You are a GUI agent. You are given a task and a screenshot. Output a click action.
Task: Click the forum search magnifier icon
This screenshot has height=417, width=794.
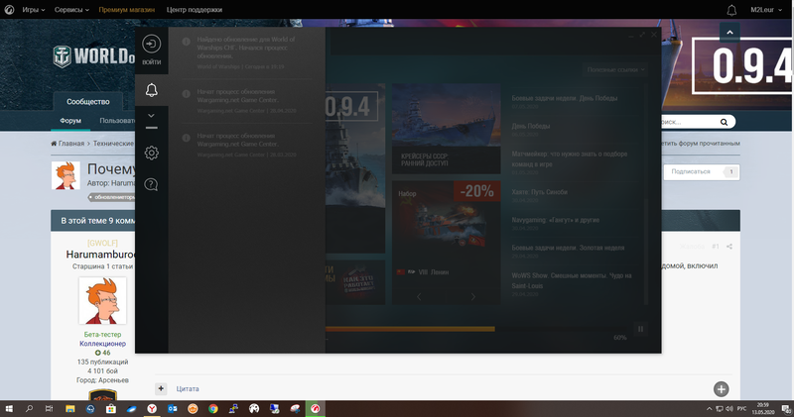tap(725, 122)
